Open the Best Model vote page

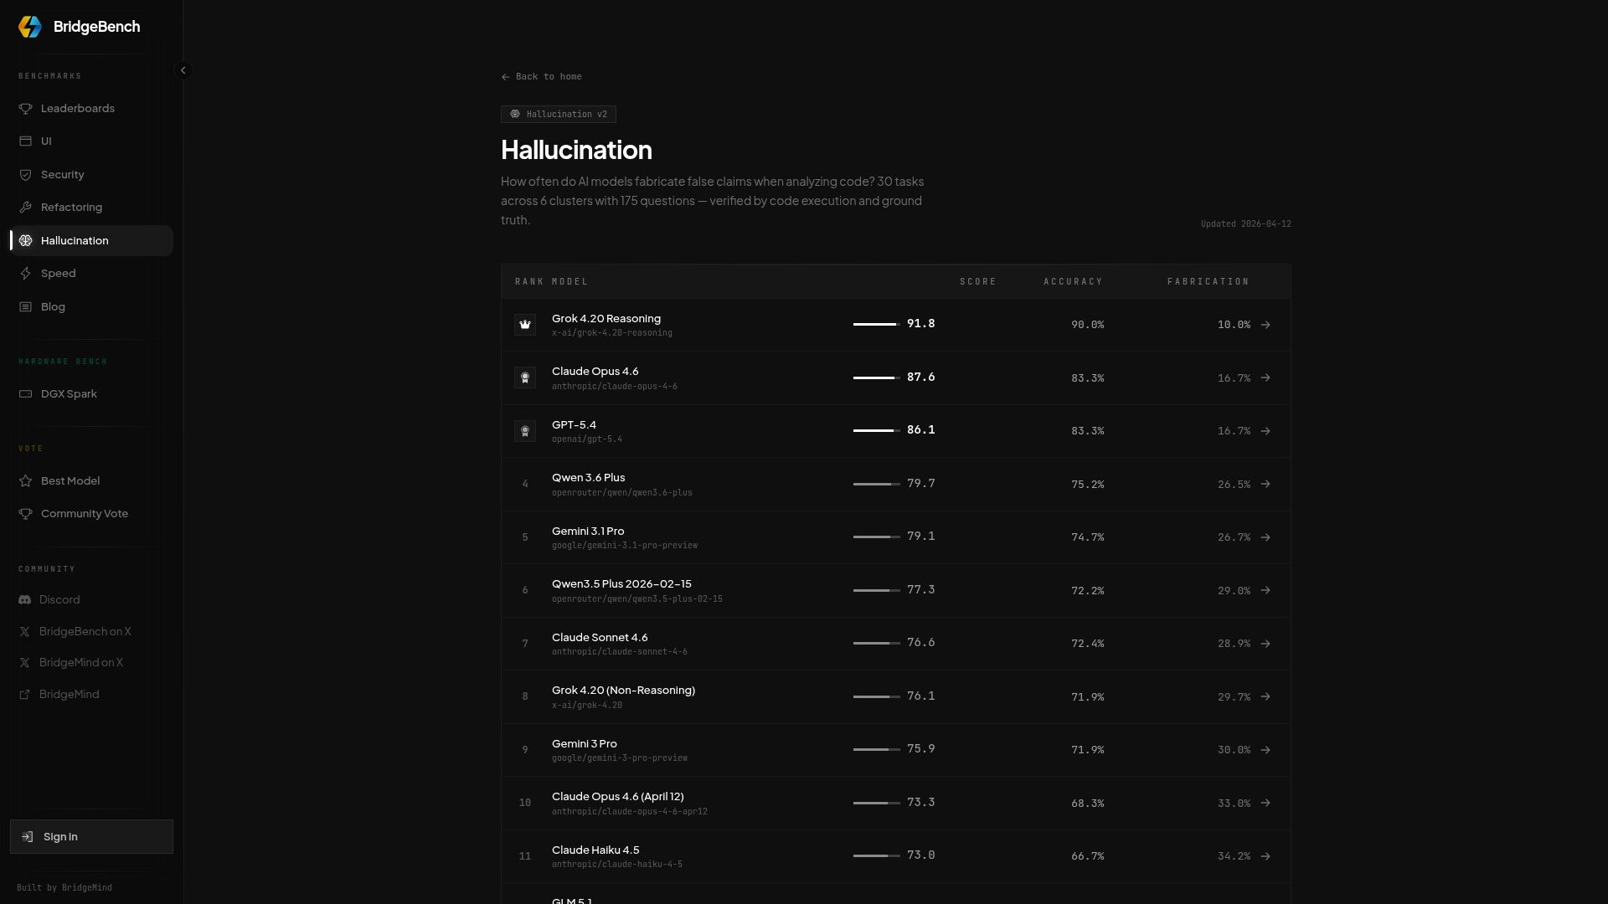(x=91, y=481)
